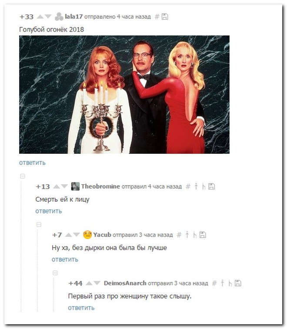Downvote Yacub's comment
Image resolution: width=287 pixels, height=329 pixels.
[x=77, y=235]
